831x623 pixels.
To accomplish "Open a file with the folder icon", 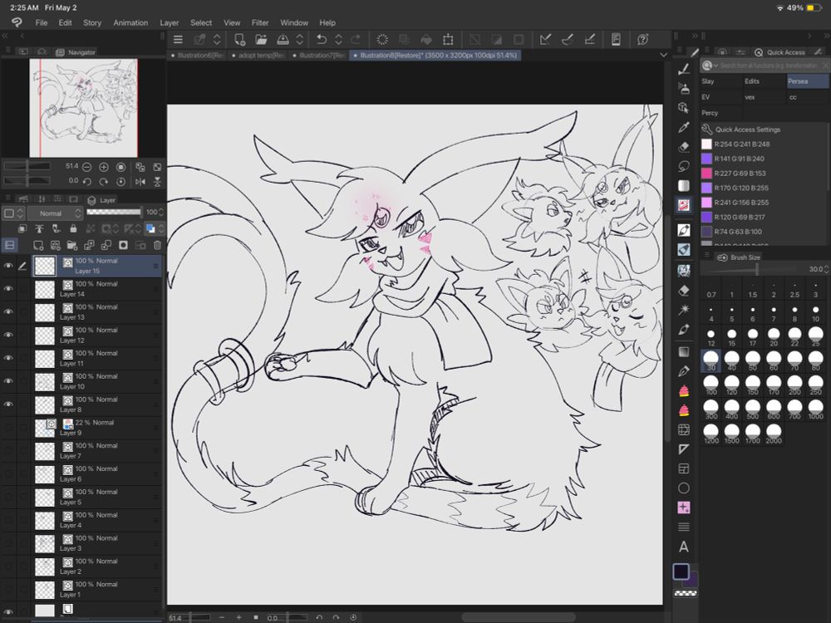I will point(261,40).
